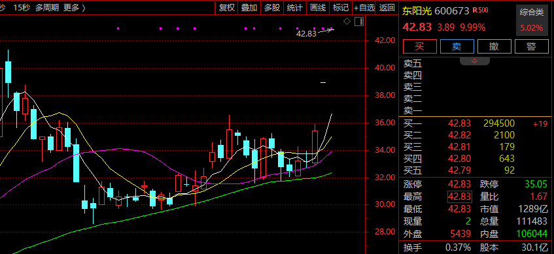Click the 内盘 value 106044
The height and width of the screenshot is (254, 554).
coord(532,234)
